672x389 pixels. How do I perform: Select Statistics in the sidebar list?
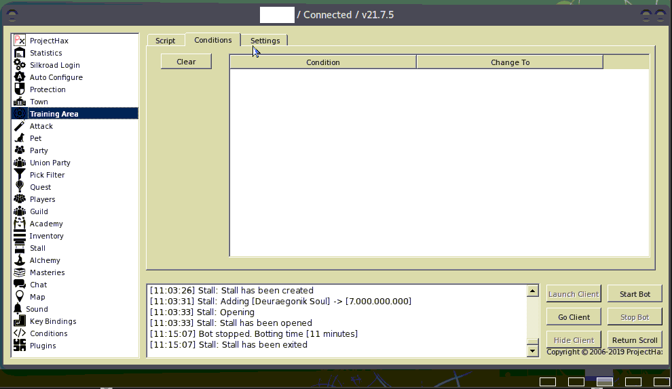coord(45,53)
